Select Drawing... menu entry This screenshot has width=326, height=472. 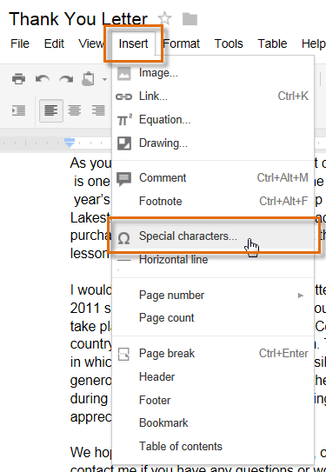click(x=213, y=143)
